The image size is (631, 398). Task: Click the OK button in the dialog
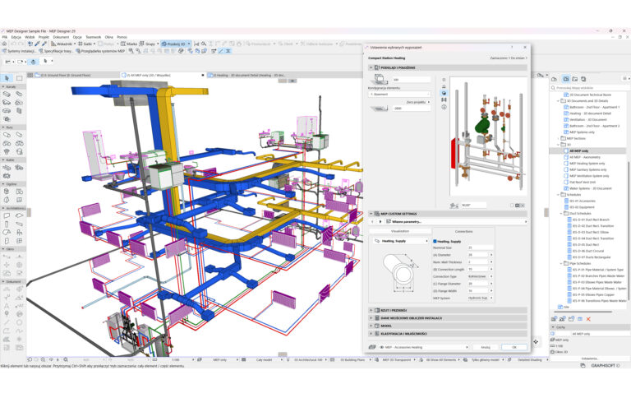[x=514, y=347]
